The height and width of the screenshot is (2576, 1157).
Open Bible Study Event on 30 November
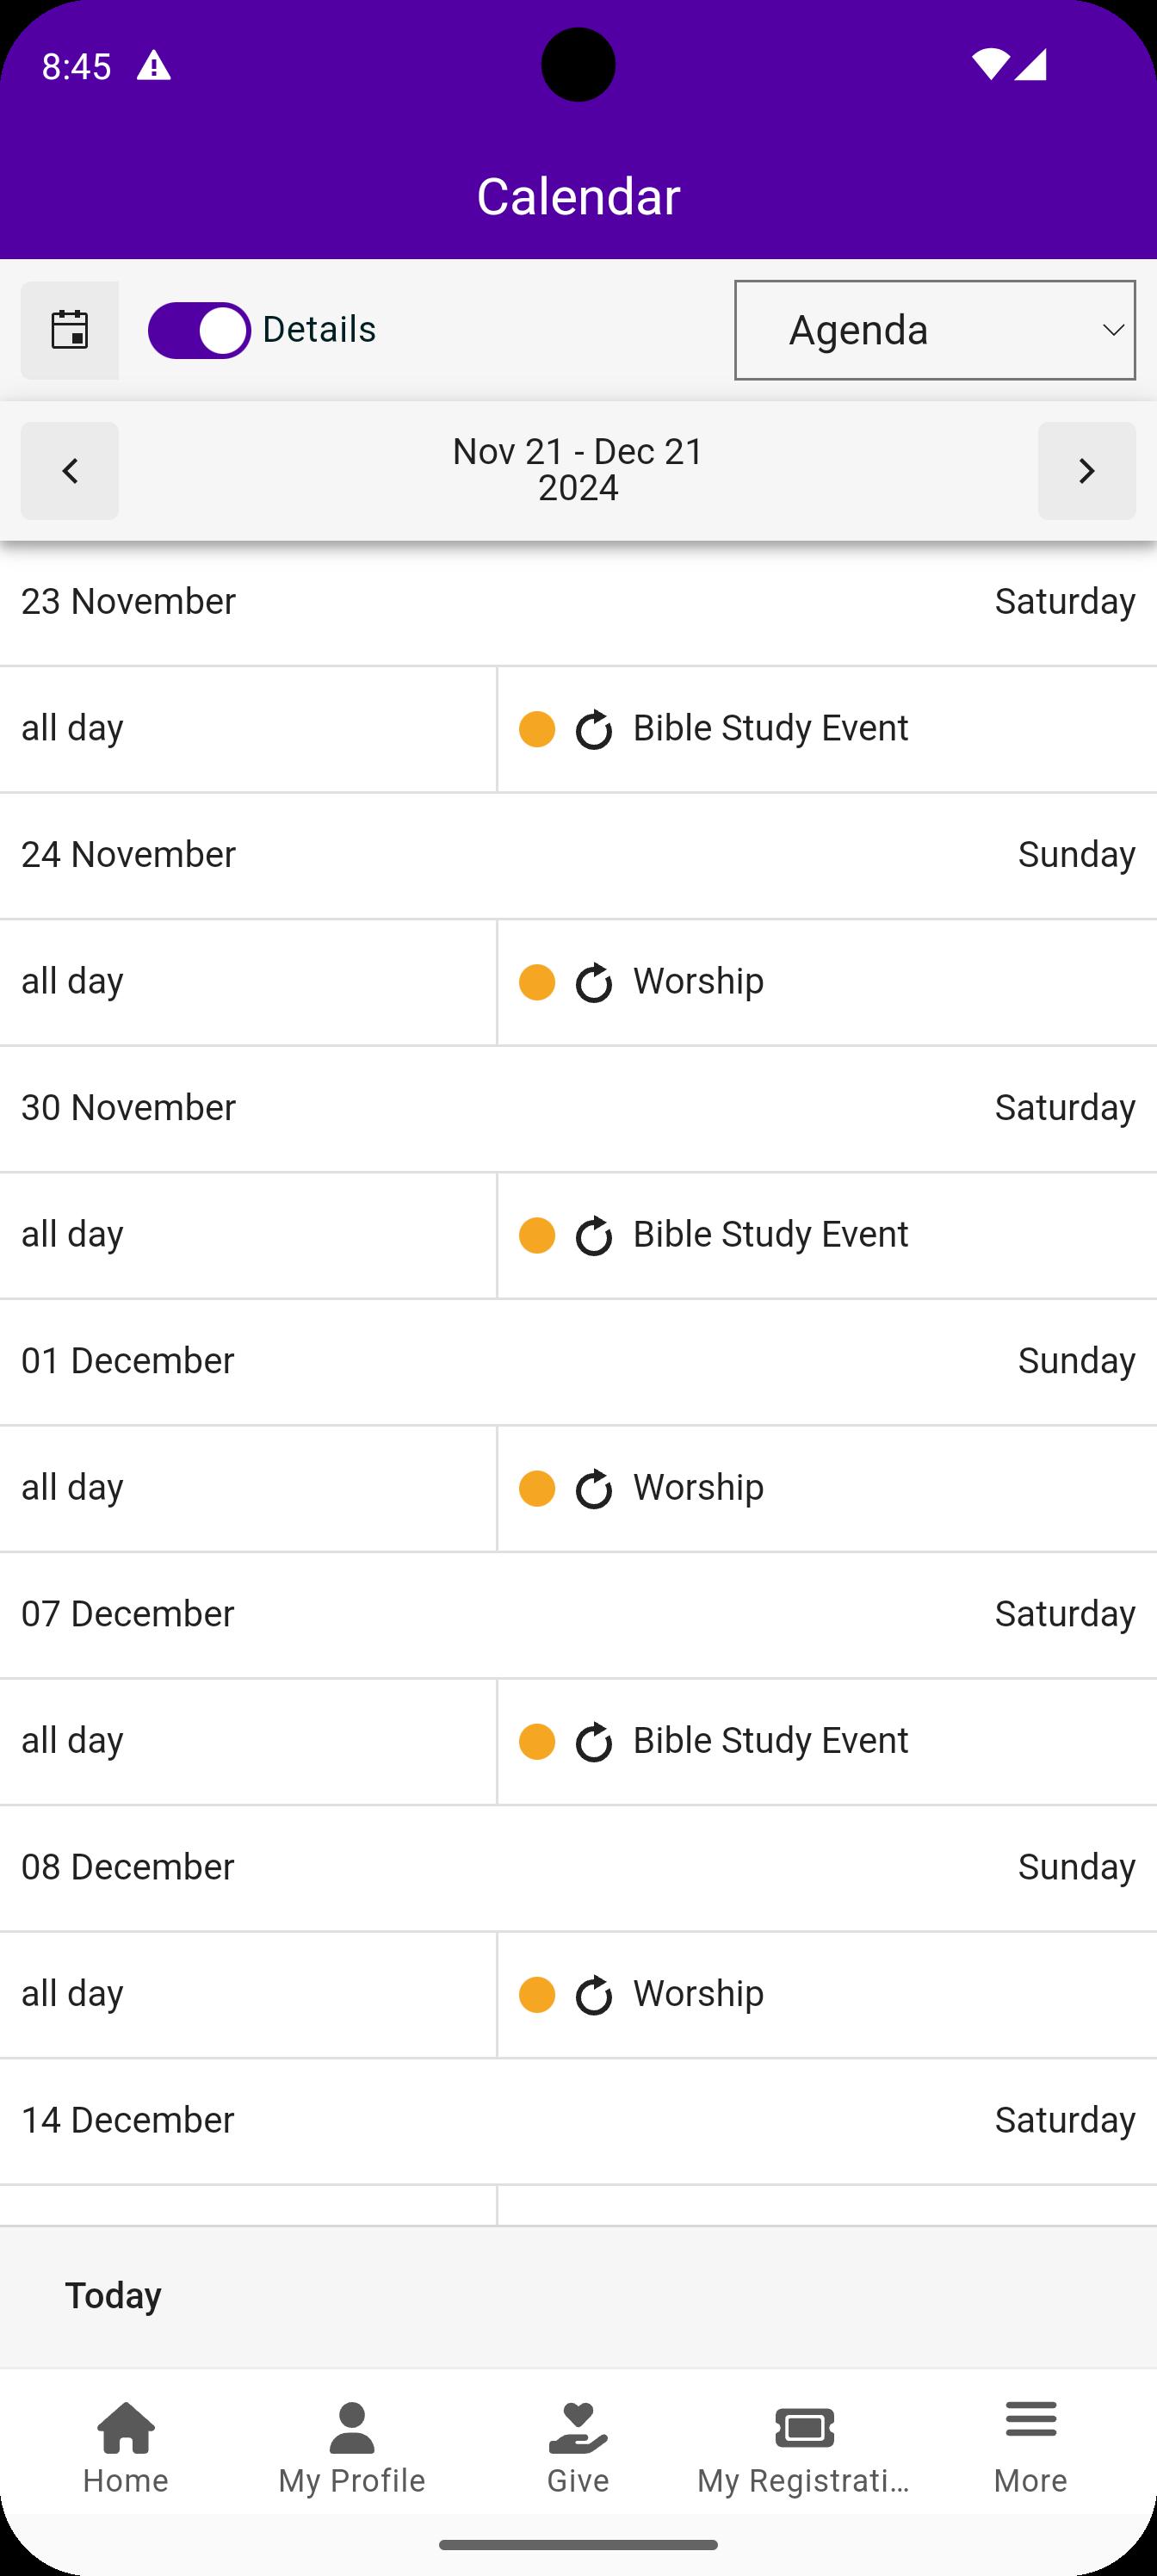[x=770, y=1235]
